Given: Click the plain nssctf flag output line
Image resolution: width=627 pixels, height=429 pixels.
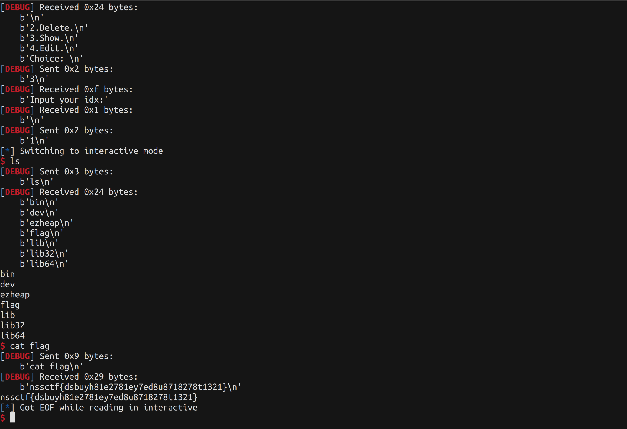Looking at the screenshot, I should point(99,397).
